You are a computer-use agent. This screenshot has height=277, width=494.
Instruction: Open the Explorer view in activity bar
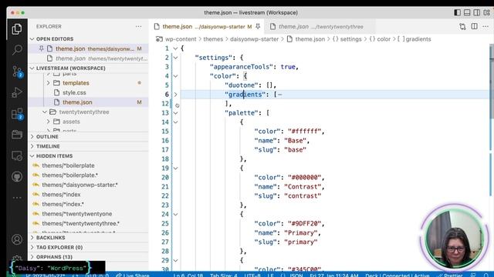17,29
